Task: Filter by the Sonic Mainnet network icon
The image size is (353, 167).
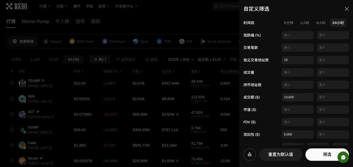Action: (x=203, y=41)
